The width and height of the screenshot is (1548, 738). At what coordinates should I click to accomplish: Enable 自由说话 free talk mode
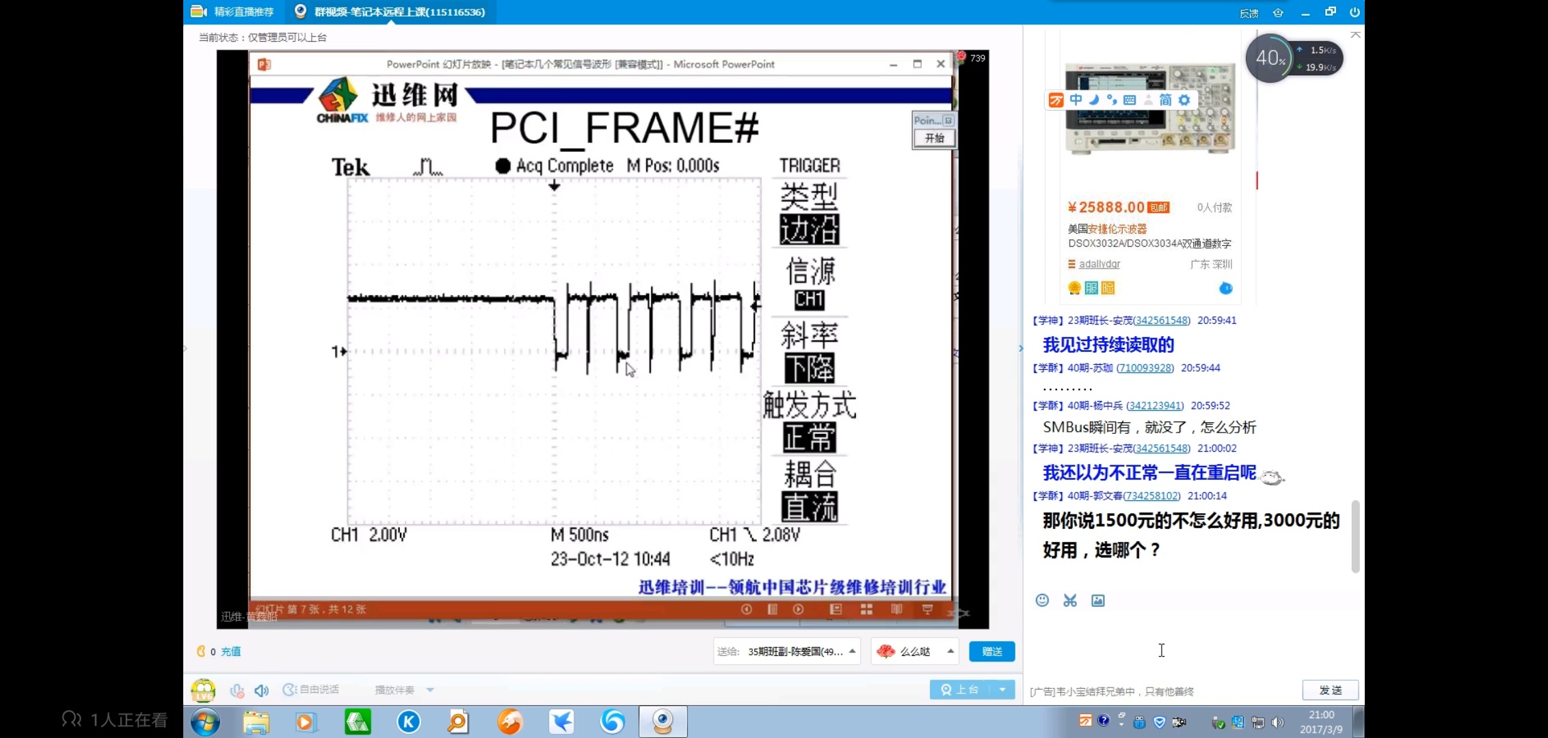coord(312,689)
